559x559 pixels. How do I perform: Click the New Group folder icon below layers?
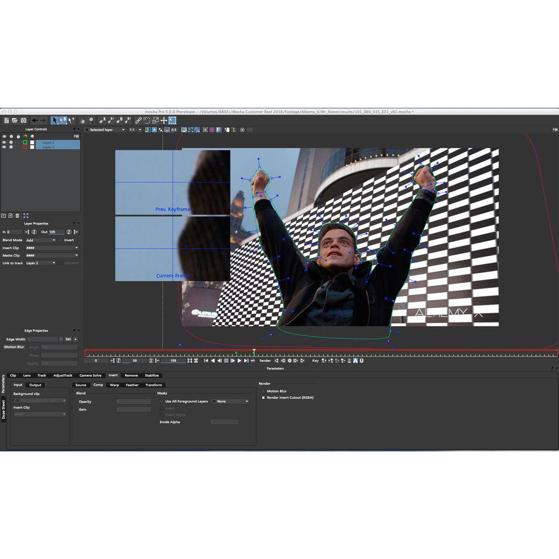pos(3,215)
